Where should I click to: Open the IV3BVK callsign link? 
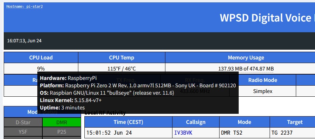pos(183,133)
